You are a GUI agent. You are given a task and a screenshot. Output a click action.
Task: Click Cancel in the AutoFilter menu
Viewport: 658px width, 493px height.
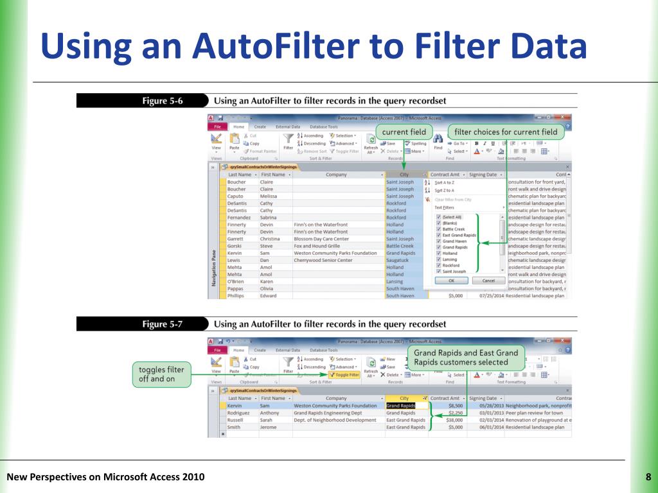(488, 281)
